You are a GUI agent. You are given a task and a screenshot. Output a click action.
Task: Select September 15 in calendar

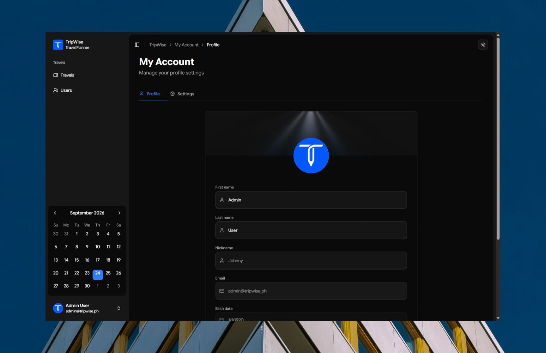pos(77,260)
